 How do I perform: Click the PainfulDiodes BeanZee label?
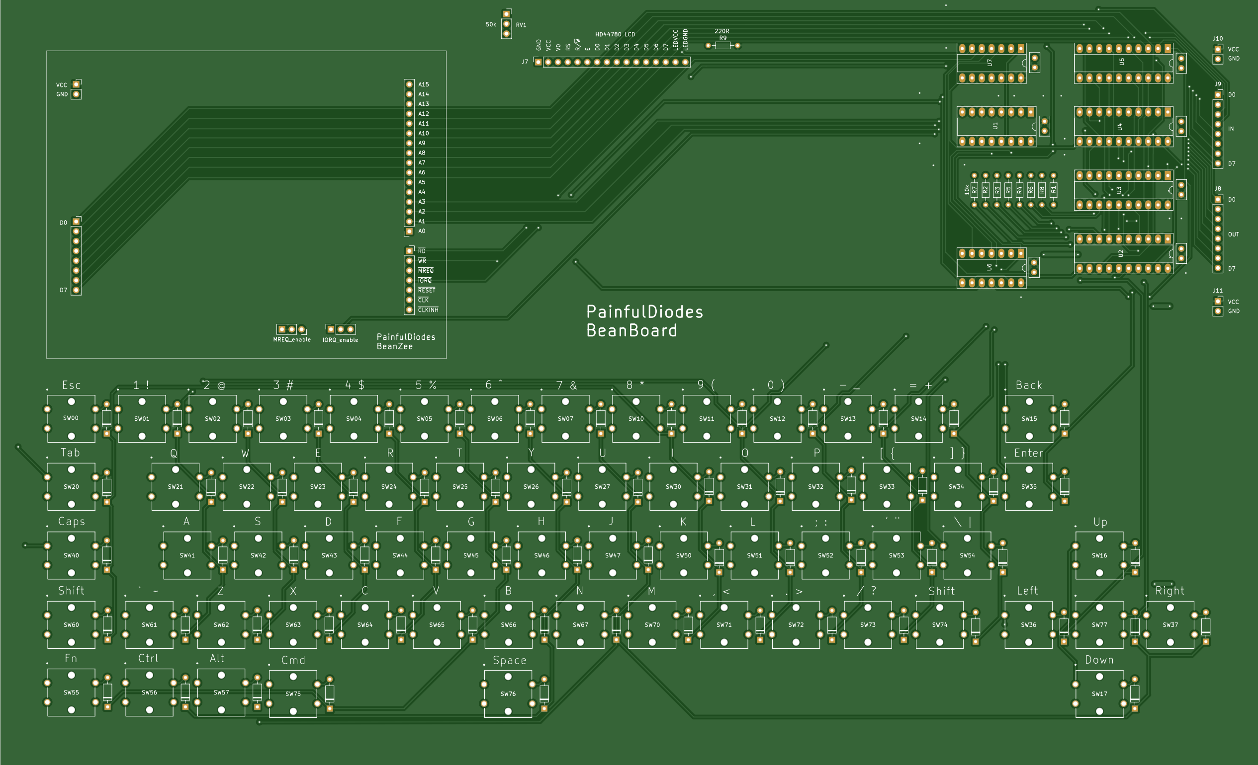tap(406, 342)
